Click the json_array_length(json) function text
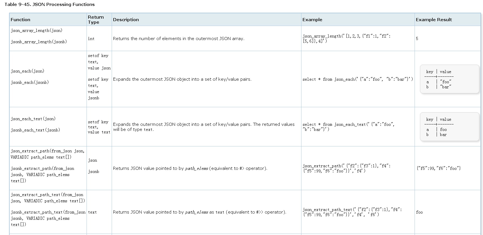This screenshot has width=483, height=235. pyautogui.click(x=36, y=30)
